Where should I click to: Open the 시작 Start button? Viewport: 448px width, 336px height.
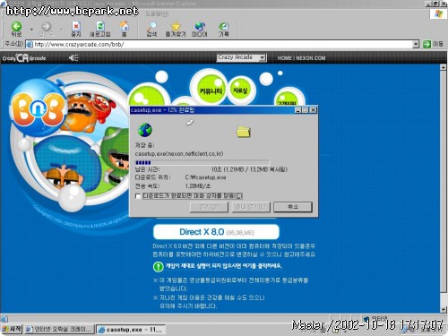12,329
